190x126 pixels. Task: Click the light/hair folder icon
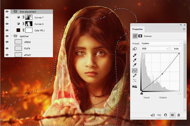[15, 36]
